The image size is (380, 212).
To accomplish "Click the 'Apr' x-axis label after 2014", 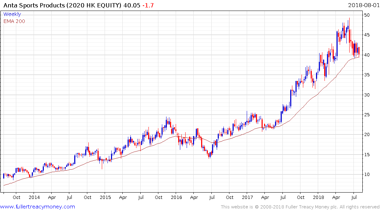I will pos(52,197).
